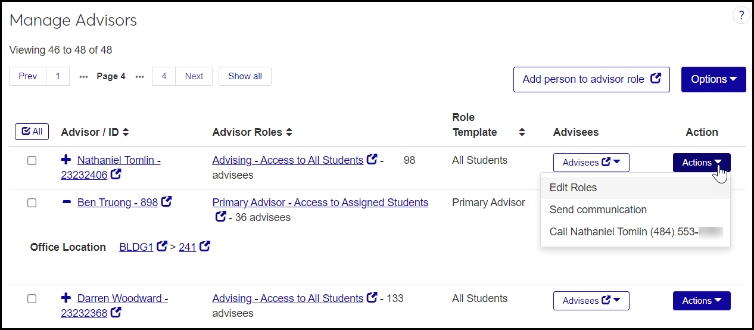Open external link icon beside Ben Truong
Image resolution: width=754 pixels, height=330 pixels.
[167, 202]
